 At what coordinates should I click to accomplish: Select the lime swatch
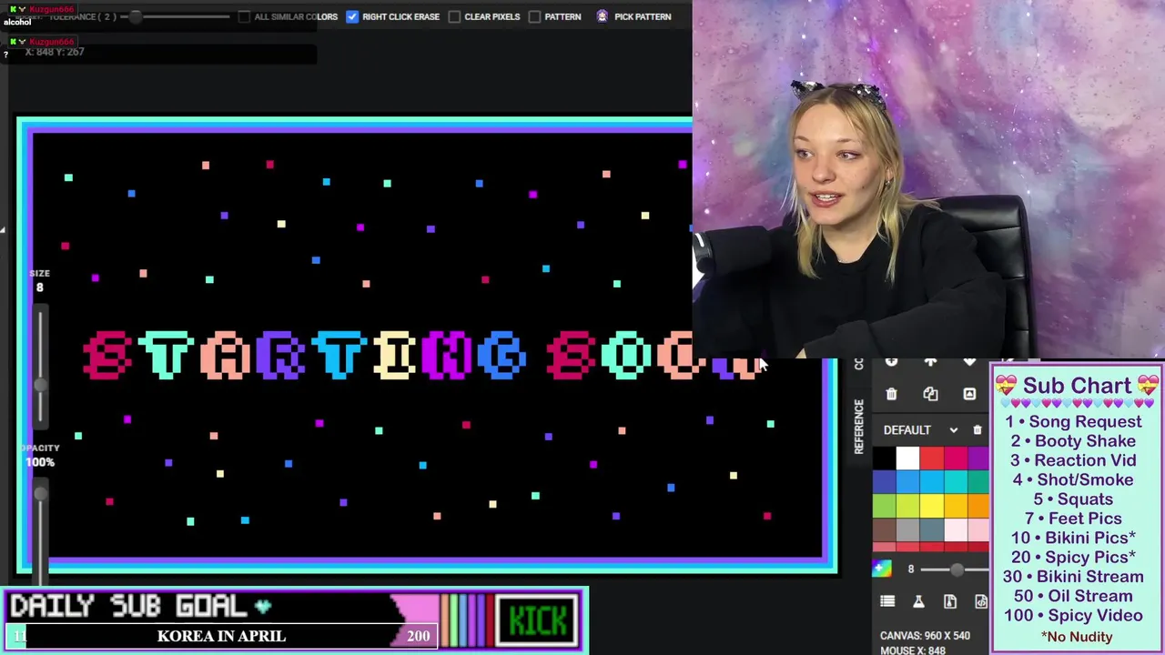pyautogui.click(x=907, y=506)
